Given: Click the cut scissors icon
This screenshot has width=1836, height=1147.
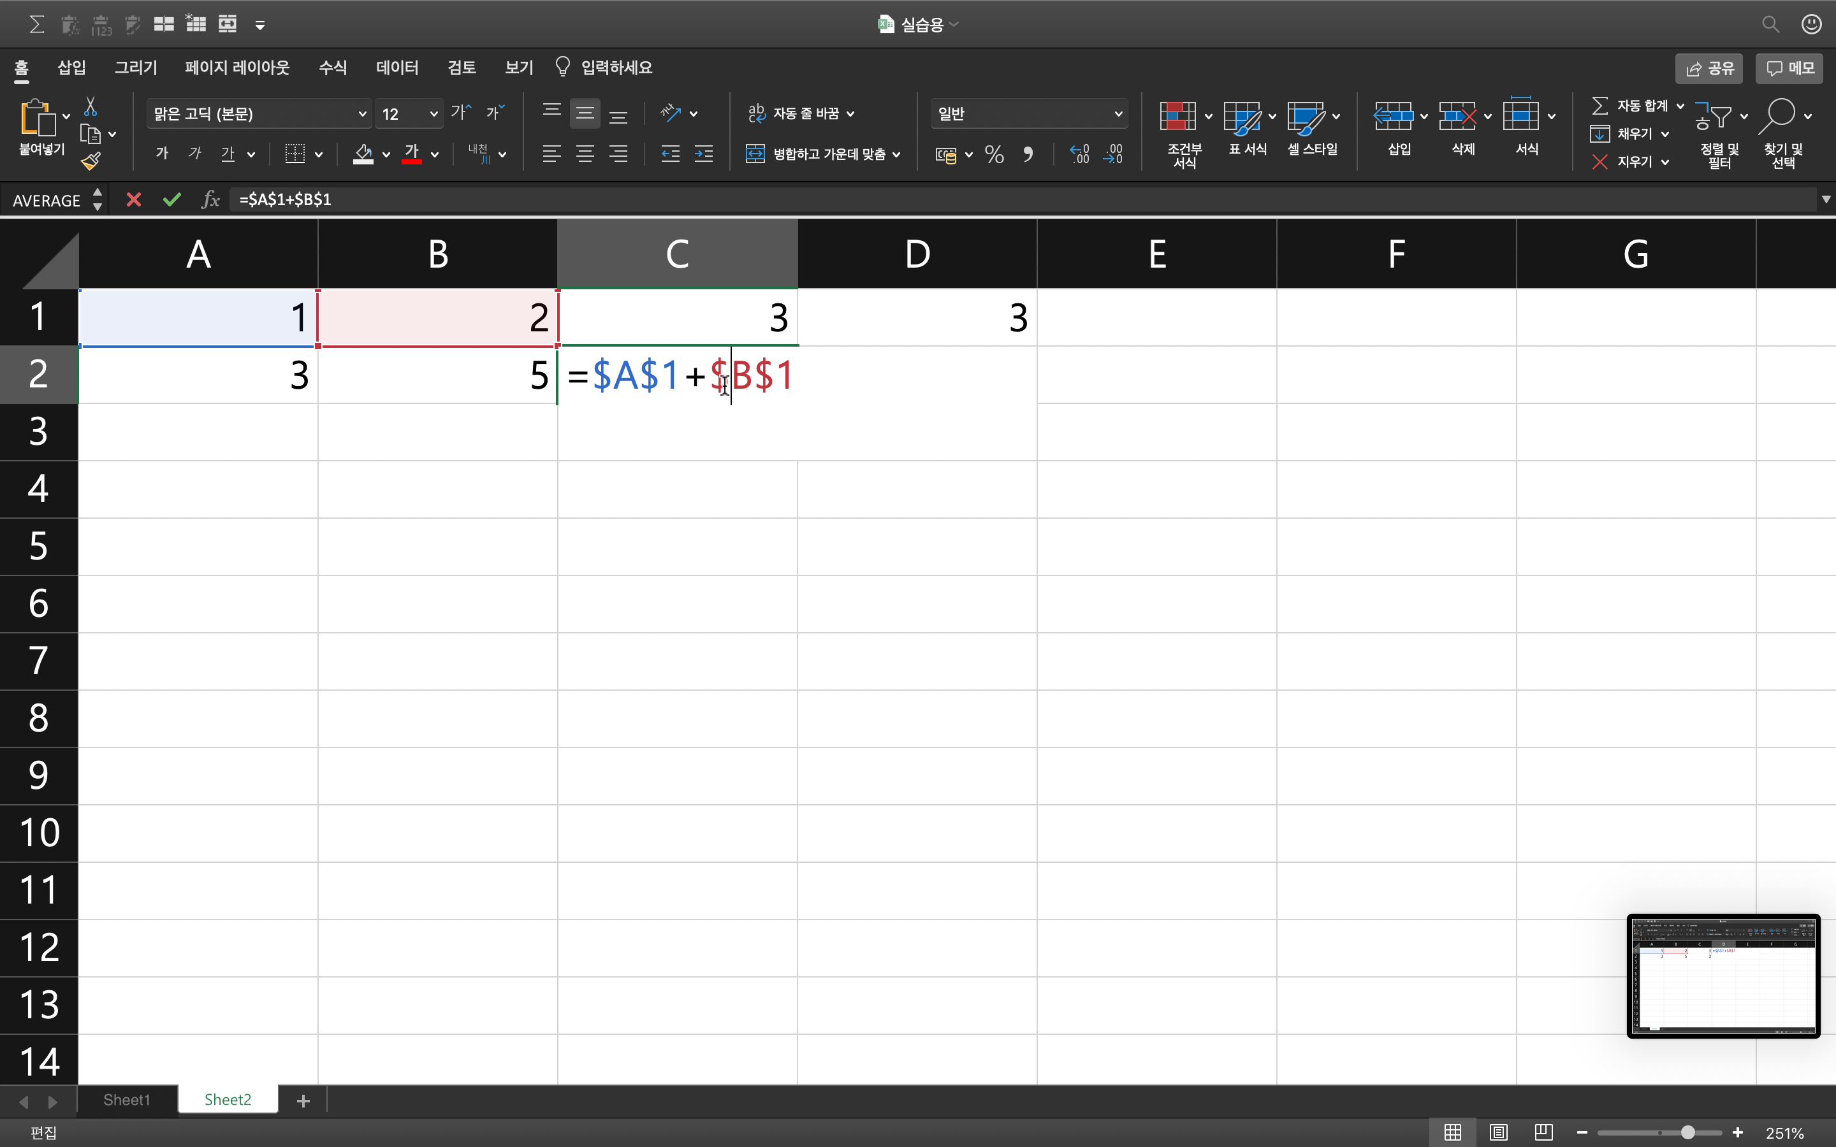Looking at the screenshot, I should click(91, 106).
